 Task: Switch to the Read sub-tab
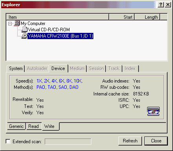(34, 126)
